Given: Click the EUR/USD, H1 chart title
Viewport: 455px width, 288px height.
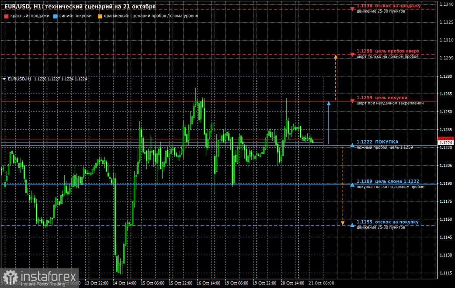Looking at the screenshot, I should [x=80, y=7].
